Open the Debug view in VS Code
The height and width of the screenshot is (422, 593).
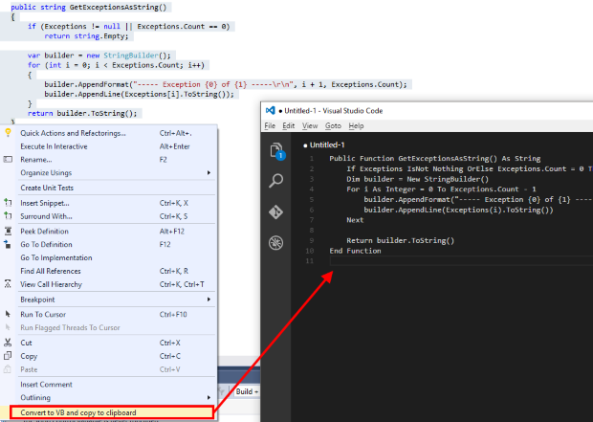(x=276, y=243)
